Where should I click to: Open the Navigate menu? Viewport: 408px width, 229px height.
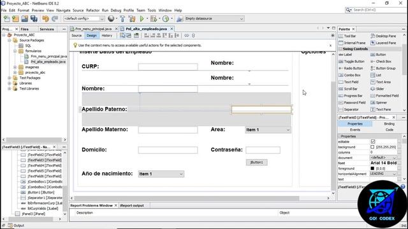click(63, 10)
